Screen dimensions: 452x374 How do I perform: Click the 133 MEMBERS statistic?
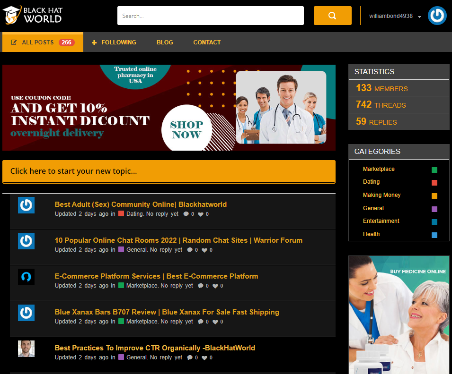[x=381, y=88]
